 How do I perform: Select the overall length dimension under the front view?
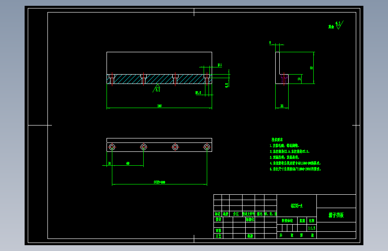tap(159, 106)
